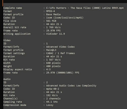This screenshot has height=109, width=127.
Task: Click the Overall bit rate 1 769 kb/s value
Action: pos(53,27)
